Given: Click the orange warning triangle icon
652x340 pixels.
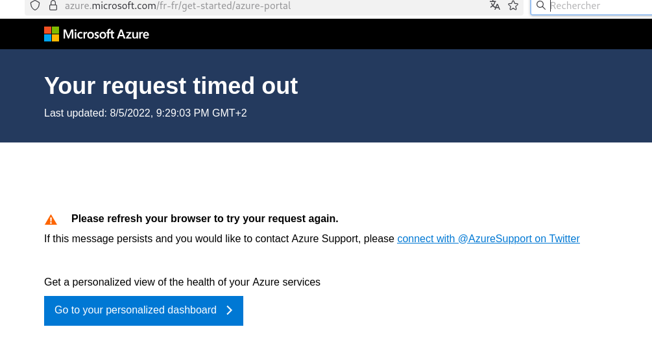Looking at the screenshot, I should tap(51, 220).
